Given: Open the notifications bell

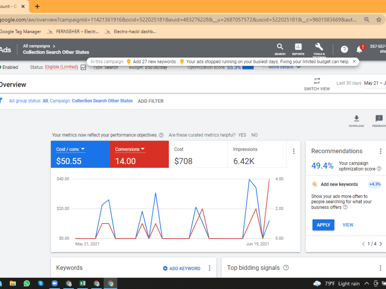Looking at the screenshot, I should pos(359,49).
